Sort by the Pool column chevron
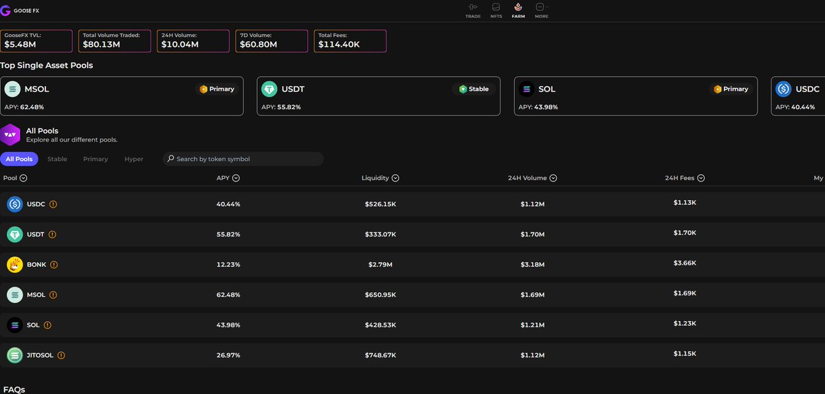The height and width of the screenshot is (394, 825). [24, 178]
